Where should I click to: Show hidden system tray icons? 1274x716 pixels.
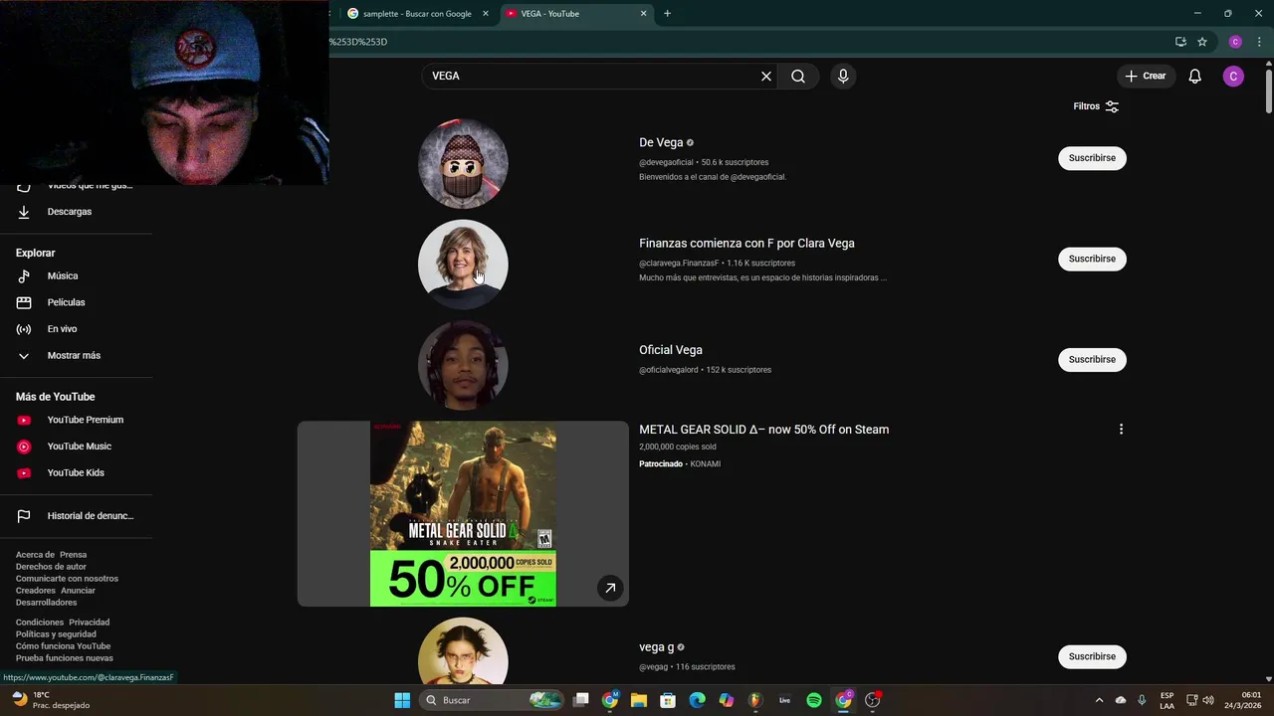tap(1099, 700)
